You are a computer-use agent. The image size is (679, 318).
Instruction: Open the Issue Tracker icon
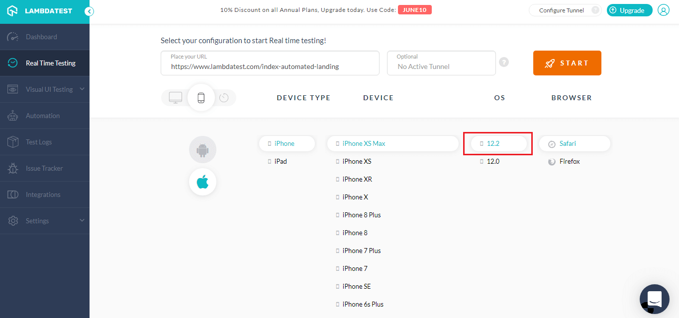point(13,168)
